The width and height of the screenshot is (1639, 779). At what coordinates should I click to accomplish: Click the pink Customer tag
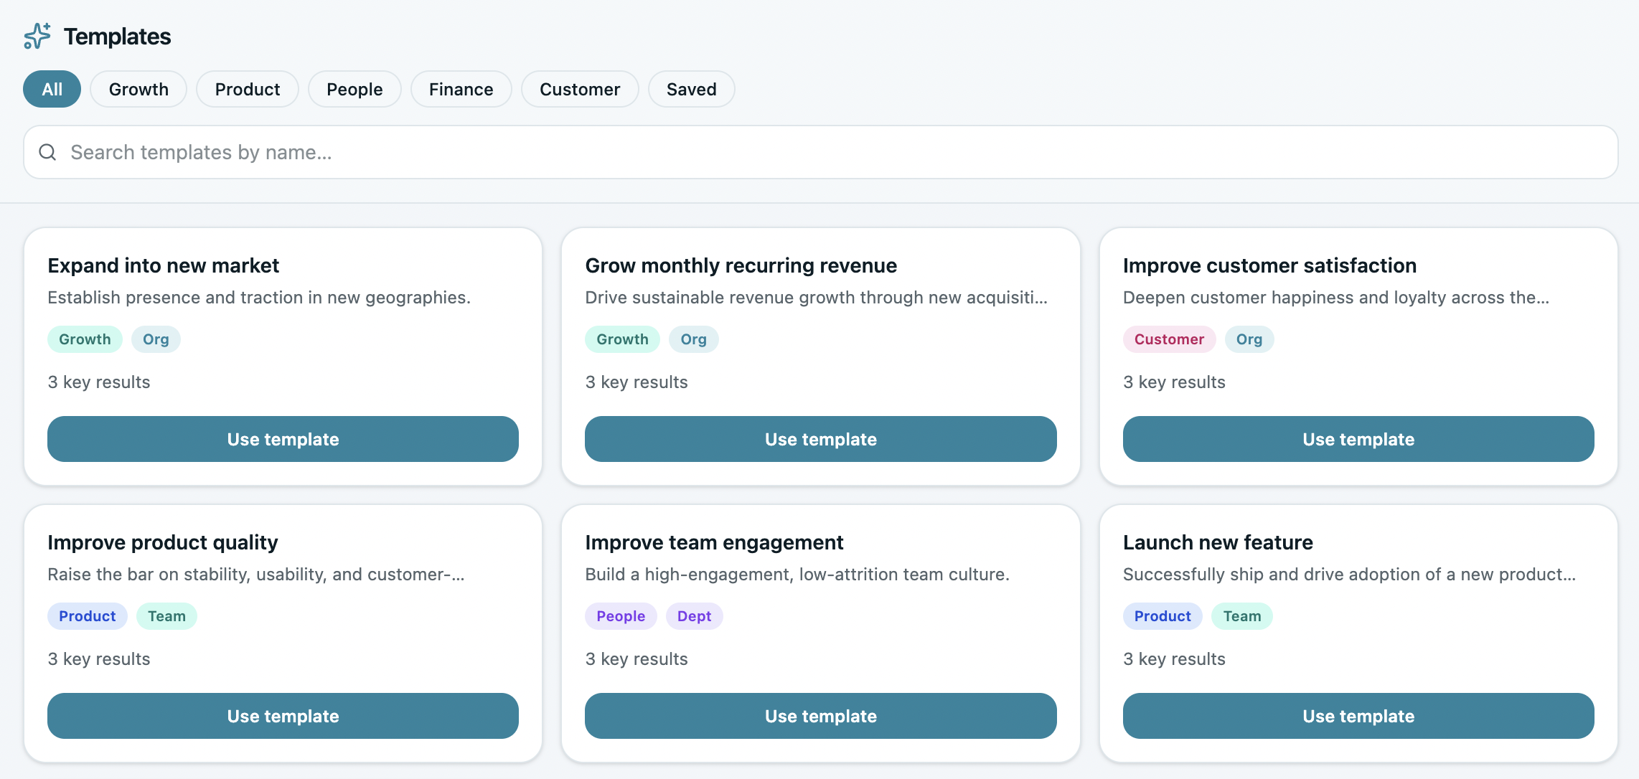[x=1169, y=339]
